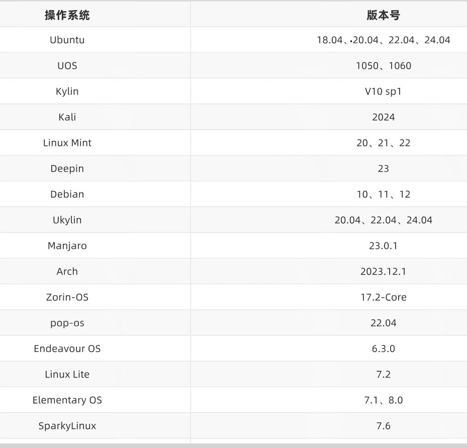Image resolution: width=467 pixels, height=447 pixels.
Task: Click Debian's 10、11、12 version cell
Action: 383,194
